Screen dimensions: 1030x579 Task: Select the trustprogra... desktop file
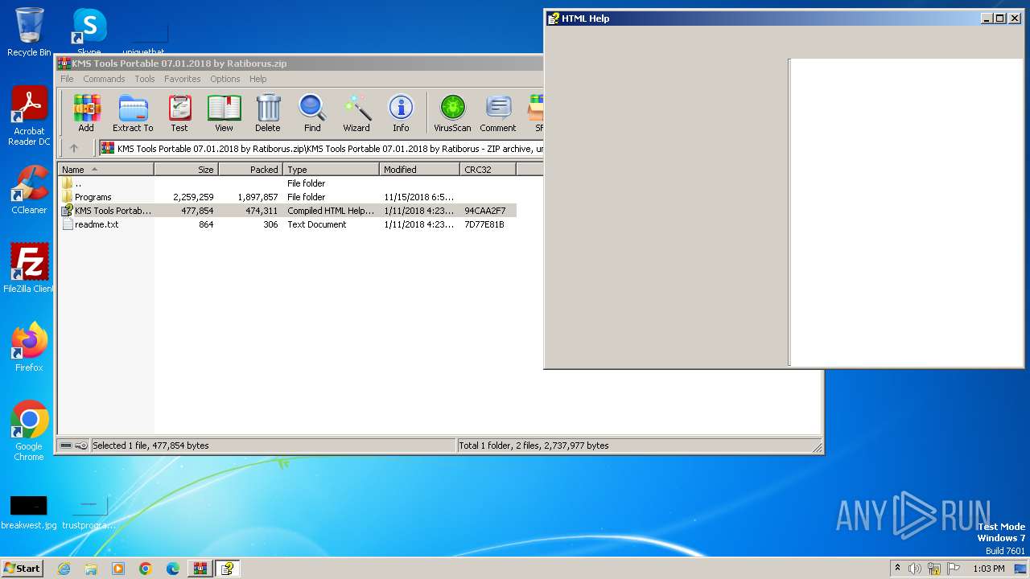click(89, 512)
